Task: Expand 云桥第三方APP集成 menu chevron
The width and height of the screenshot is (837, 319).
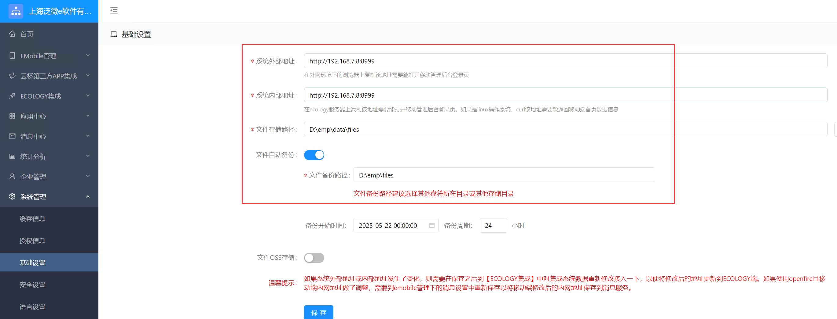Action: point(88,76)
